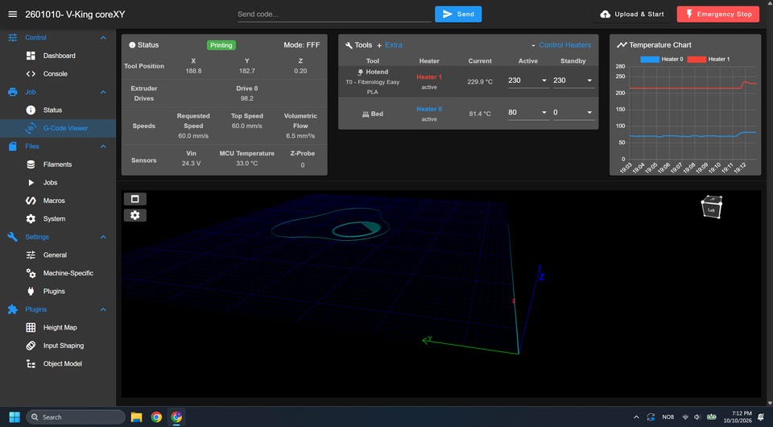This screenshot has width=773, height=427.
Task: Open bed standby temperature dropdown
Action: [x=589, y=113]
